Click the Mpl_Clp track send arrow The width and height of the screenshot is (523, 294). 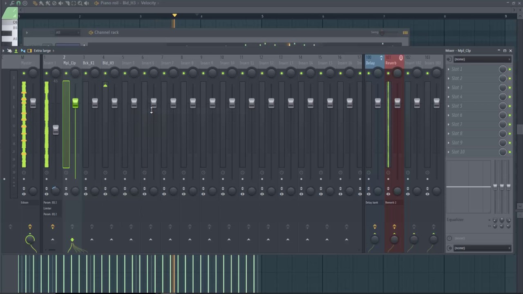tap(72, 240)
